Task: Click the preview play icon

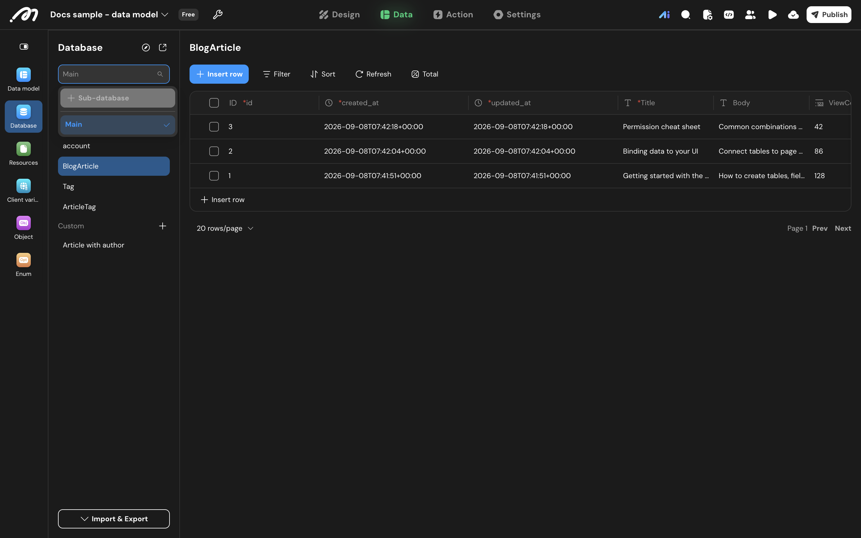Action: point(772,15)
